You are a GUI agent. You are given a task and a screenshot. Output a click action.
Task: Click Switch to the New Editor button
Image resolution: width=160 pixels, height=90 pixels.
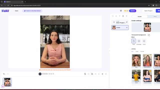click(32, 11)
